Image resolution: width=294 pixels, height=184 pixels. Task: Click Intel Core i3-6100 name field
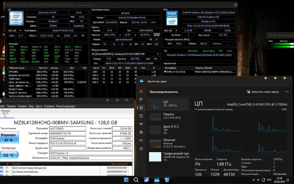47,12
